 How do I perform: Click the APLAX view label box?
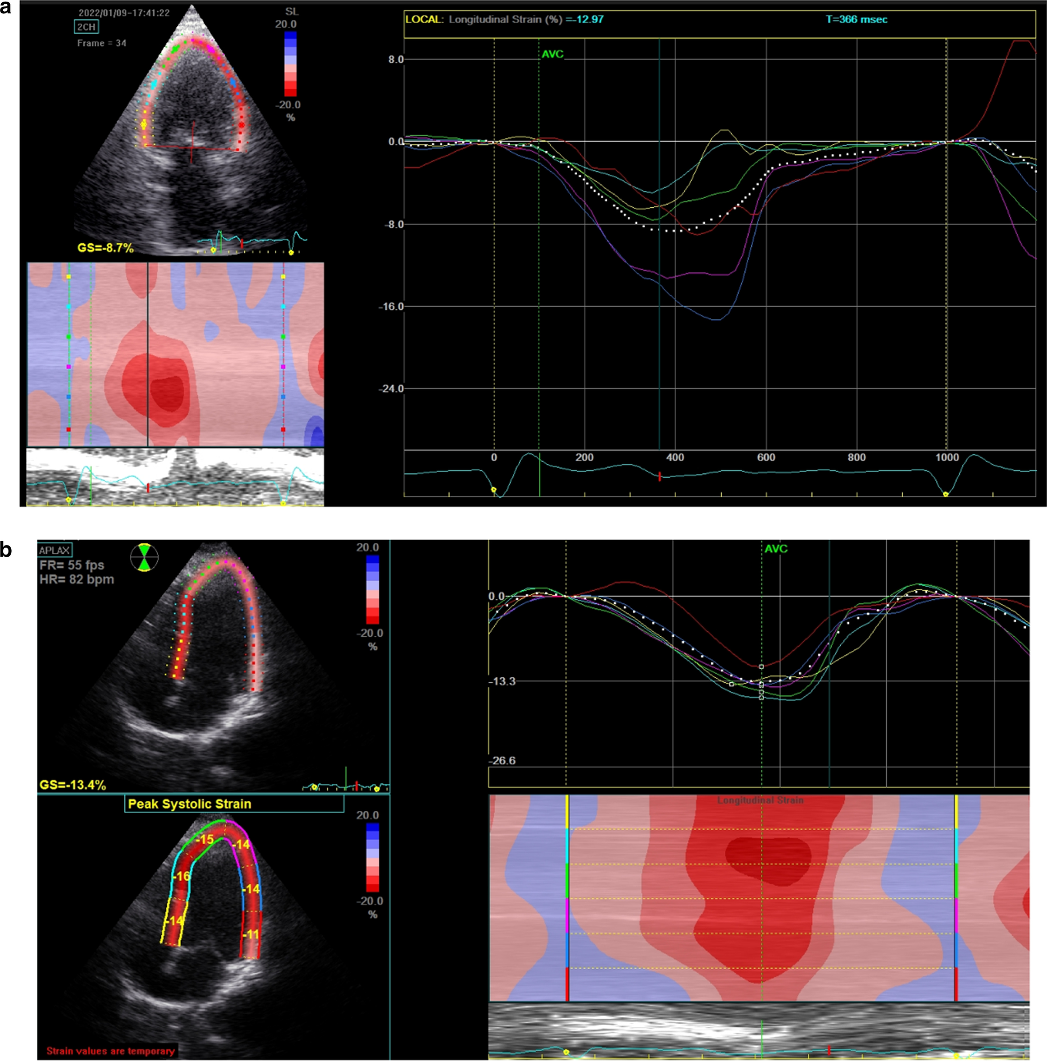[x=55, y=550]
